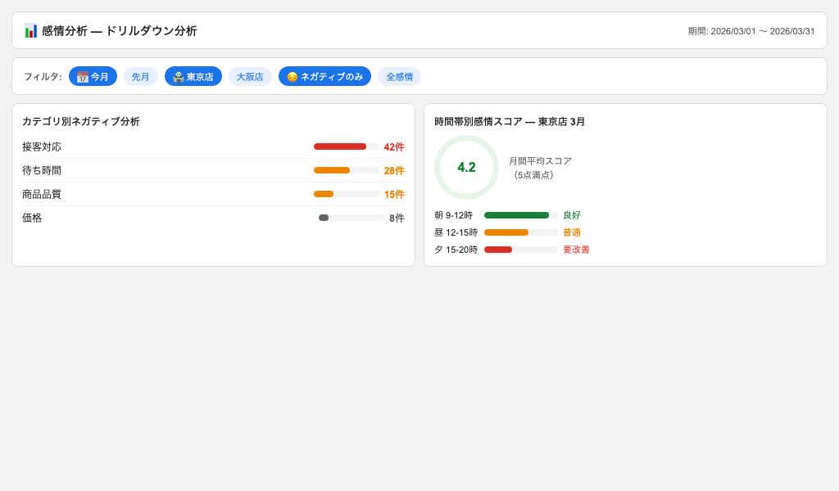Click green bar for 朝 9-12時

[x=516, y=215]
